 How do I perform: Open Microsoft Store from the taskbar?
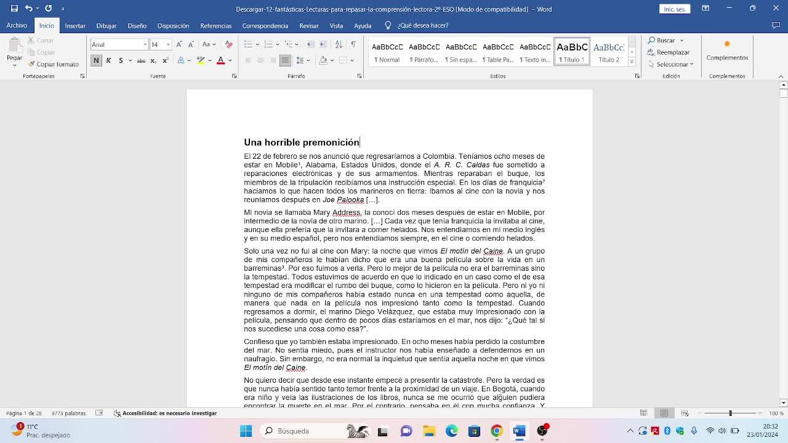[x=474, y=431]
